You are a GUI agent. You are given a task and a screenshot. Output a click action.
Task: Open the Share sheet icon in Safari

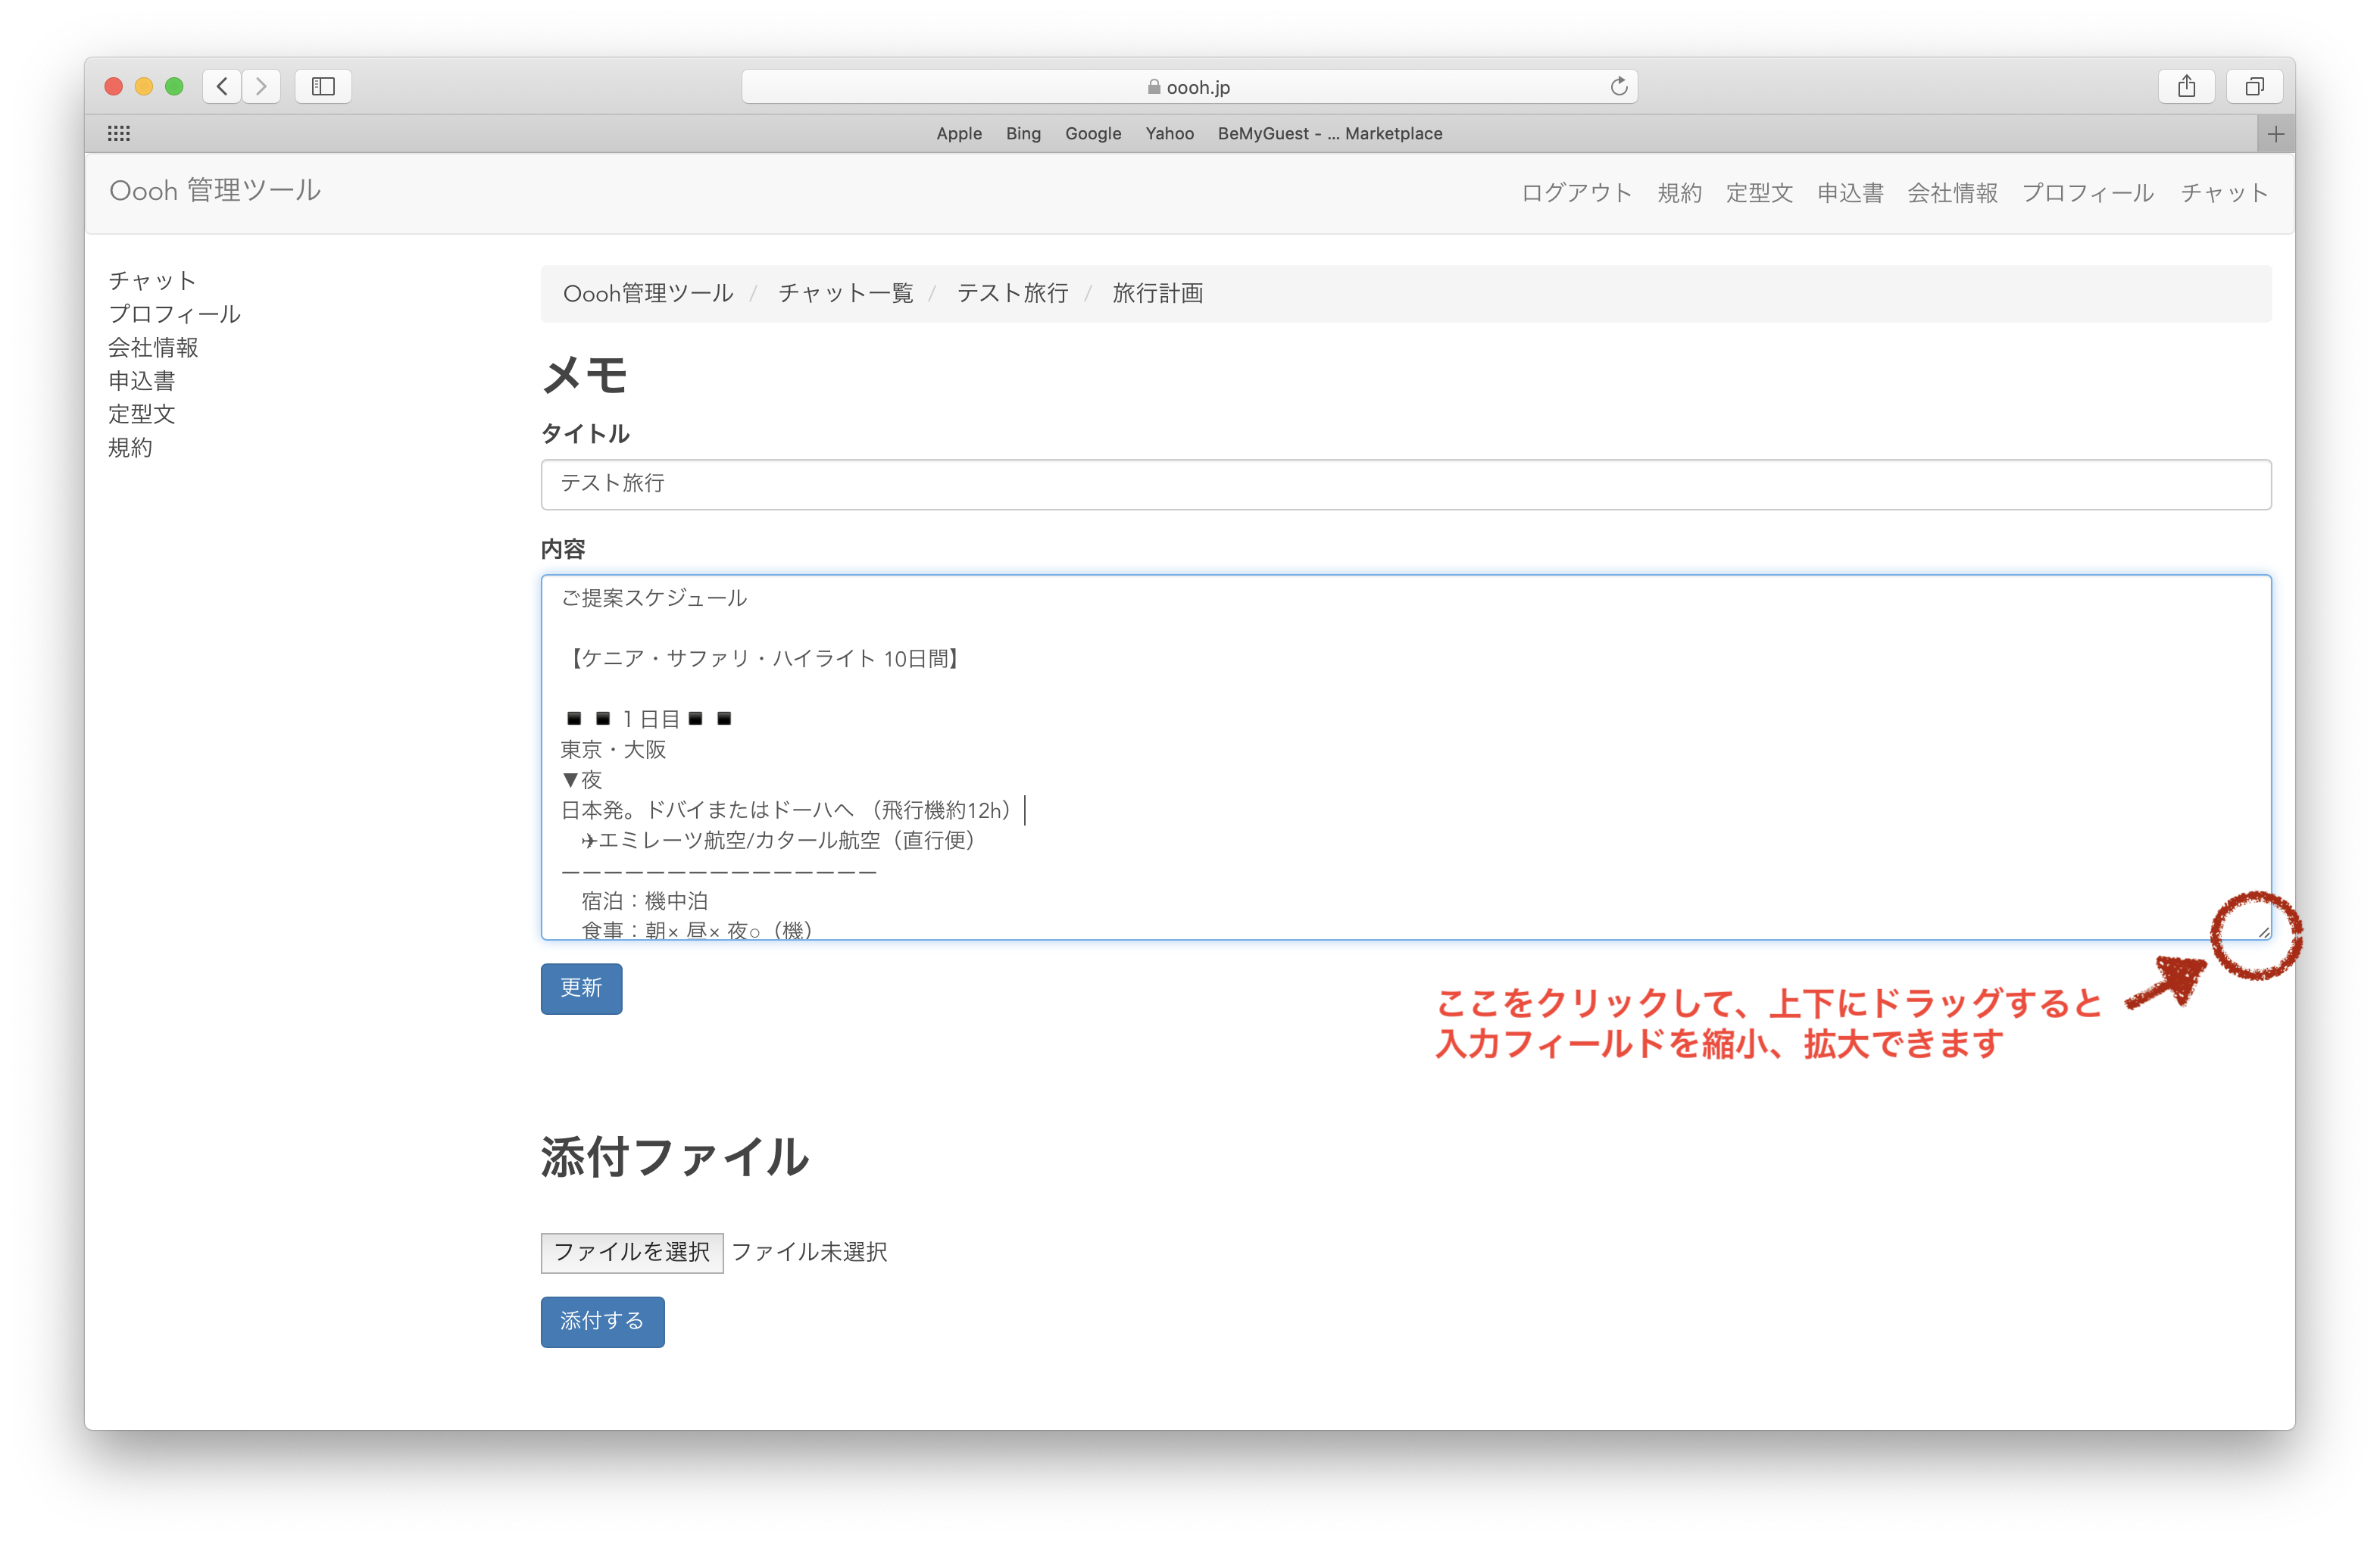[2186, 87]
